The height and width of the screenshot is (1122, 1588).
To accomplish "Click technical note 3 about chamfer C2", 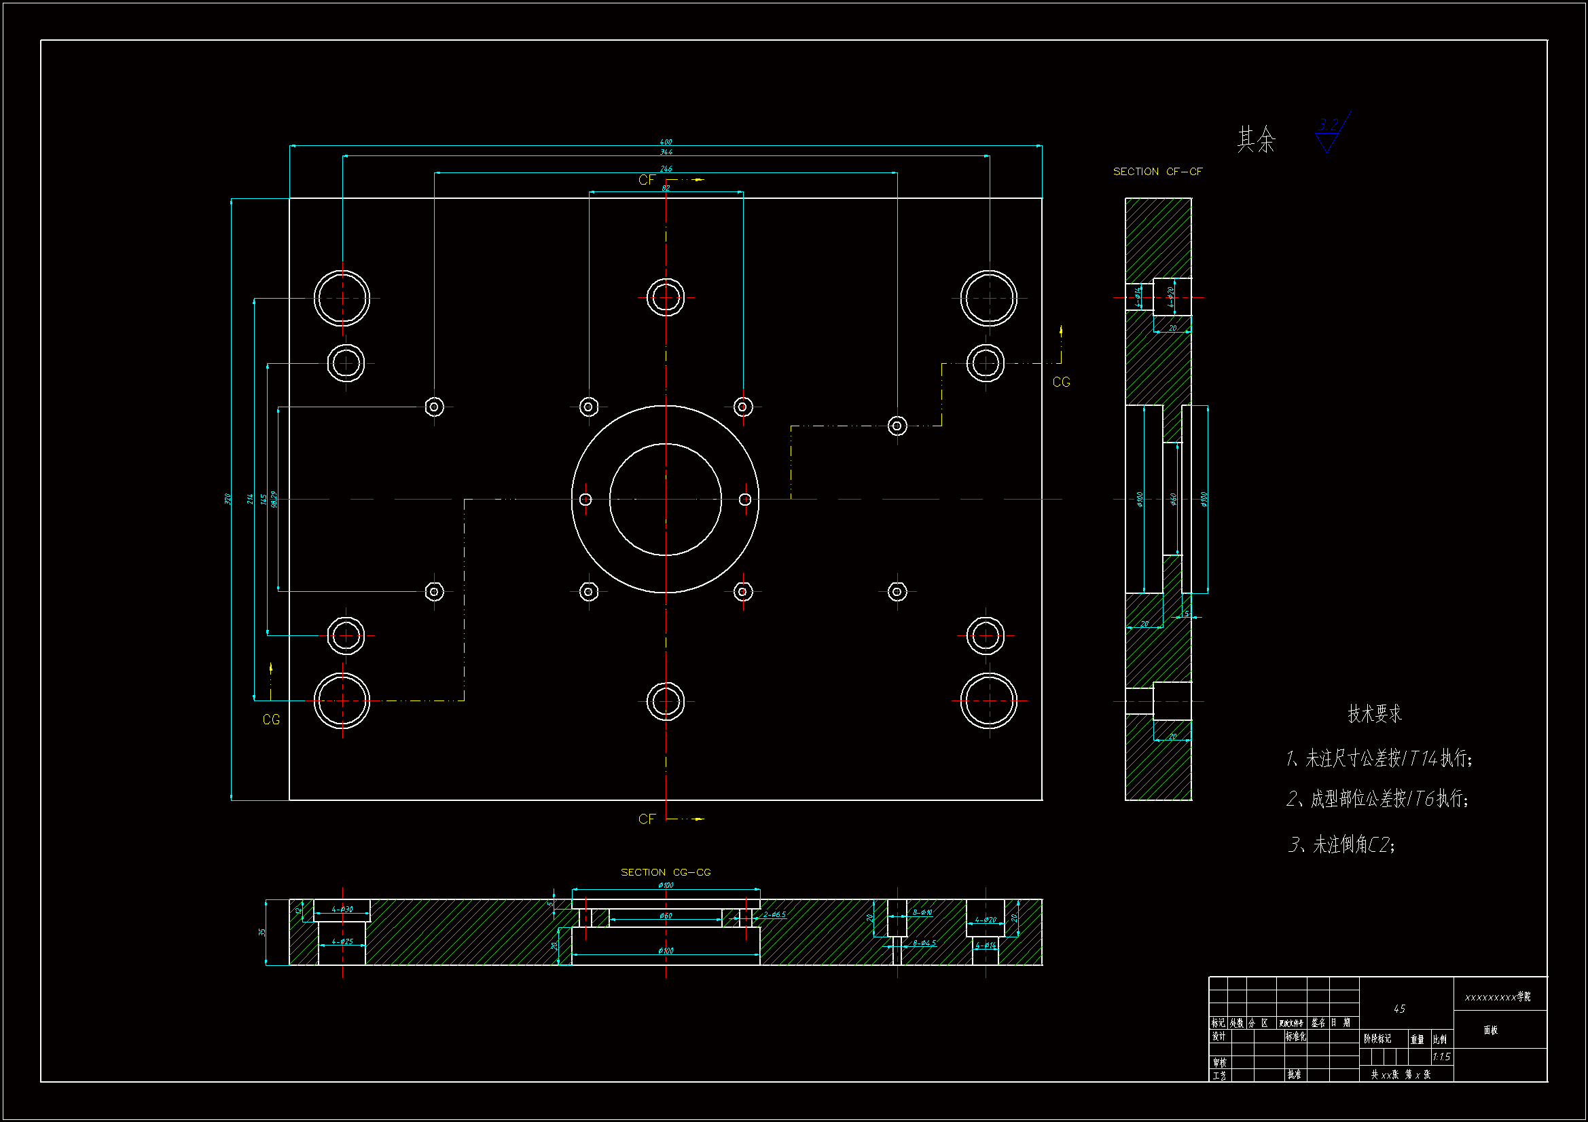I will (x=1341, y=844).
